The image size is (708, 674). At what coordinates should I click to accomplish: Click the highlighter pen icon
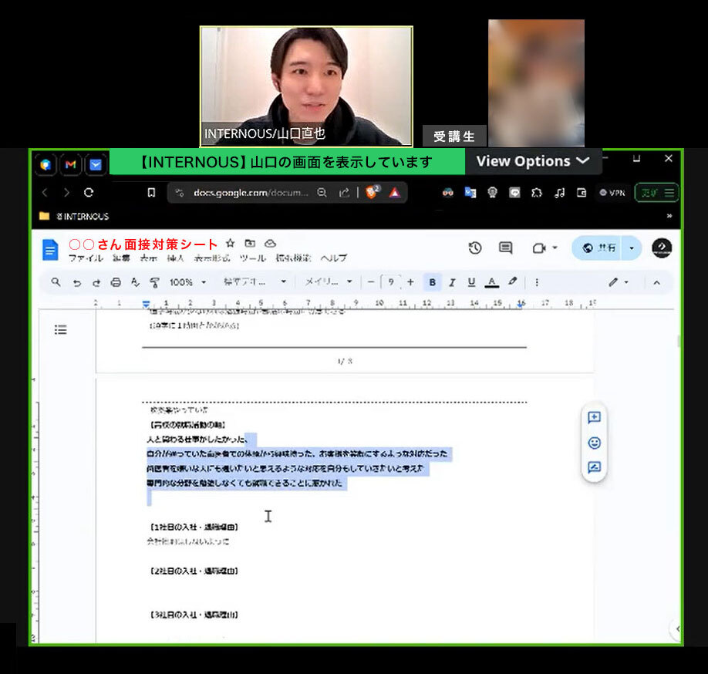pyautogui.click(x=512, y=281)
